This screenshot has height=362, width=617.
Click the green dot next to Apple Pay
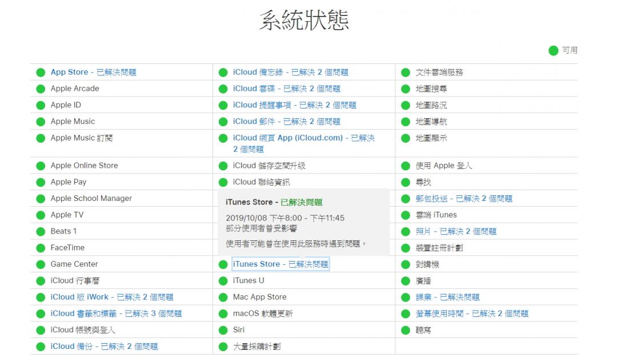tap(41, 182)
